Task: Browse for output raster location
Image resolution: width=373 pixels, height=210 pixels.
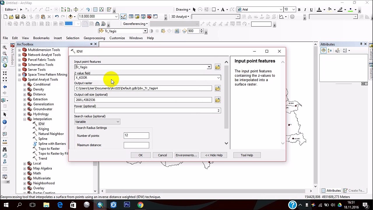Action: point(218,88)
